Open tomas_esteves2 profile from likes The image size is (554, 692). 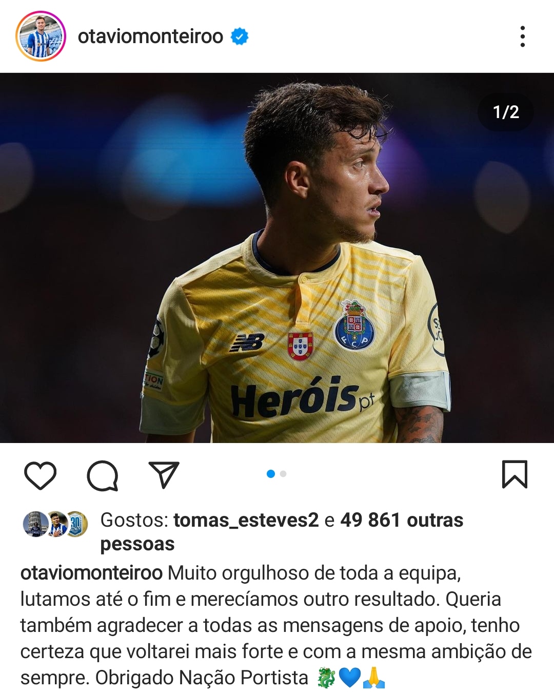point(246,520)
